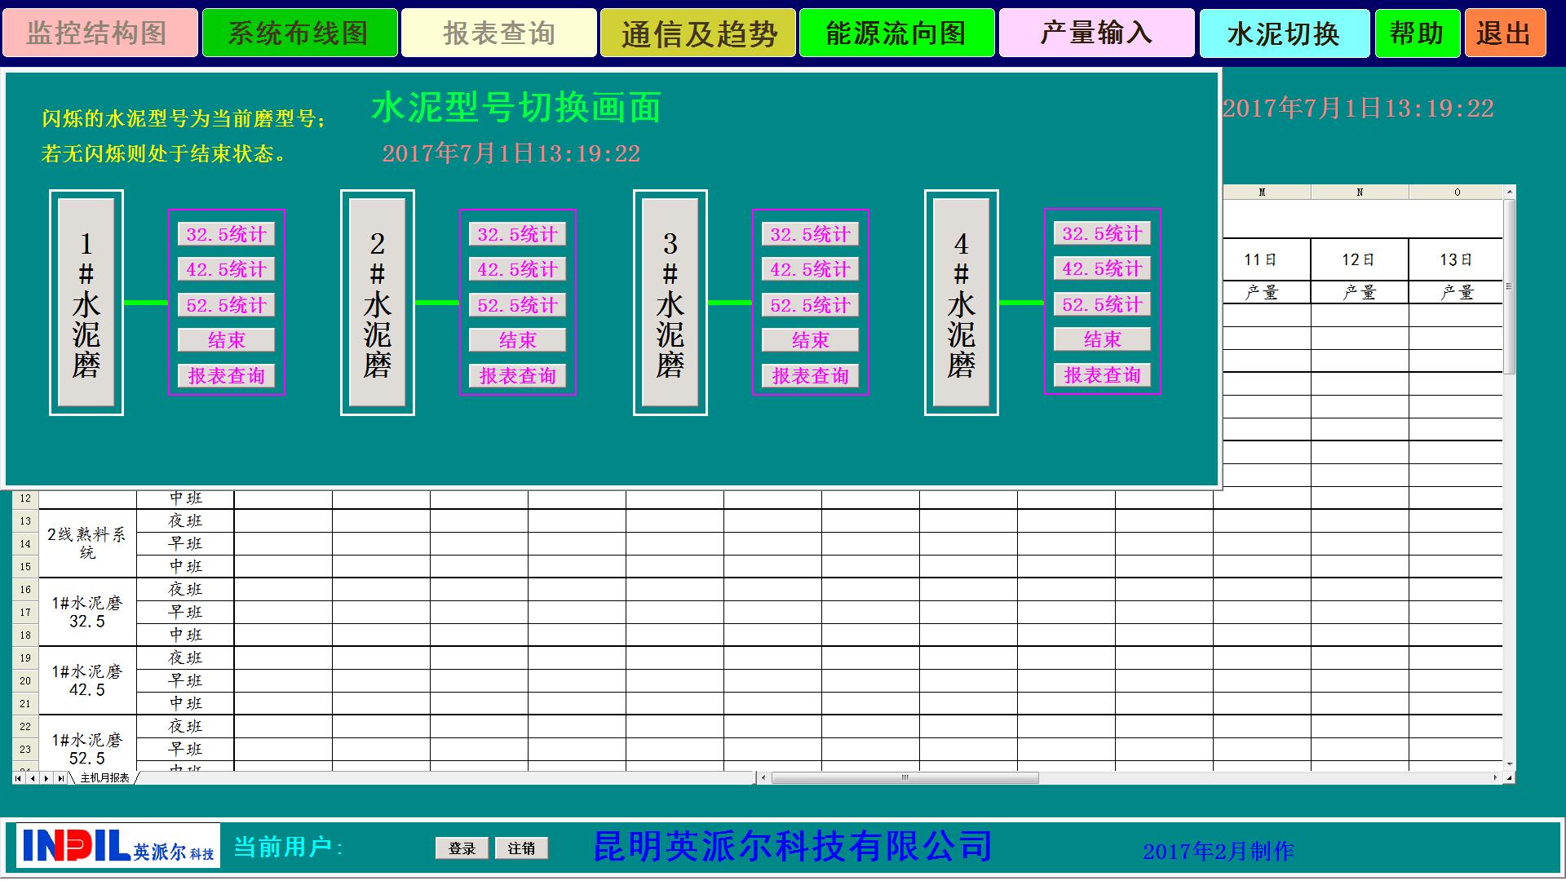Open the 监控结构图 menu tab

point(100,33)
